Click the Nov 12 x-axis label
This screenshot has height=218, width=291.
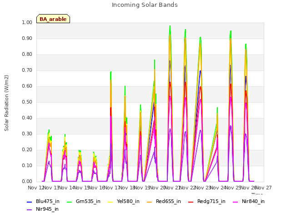[x=35, y=188]
